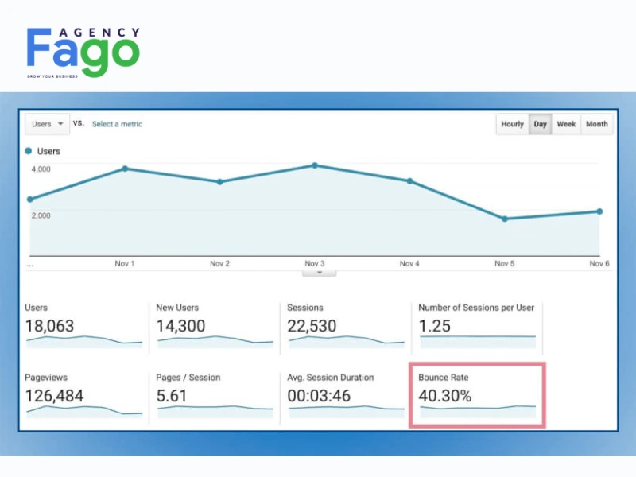Viewport: 636px width, 477px height.
Task: Select the Nov 2 data point
Action: [219, 182]
